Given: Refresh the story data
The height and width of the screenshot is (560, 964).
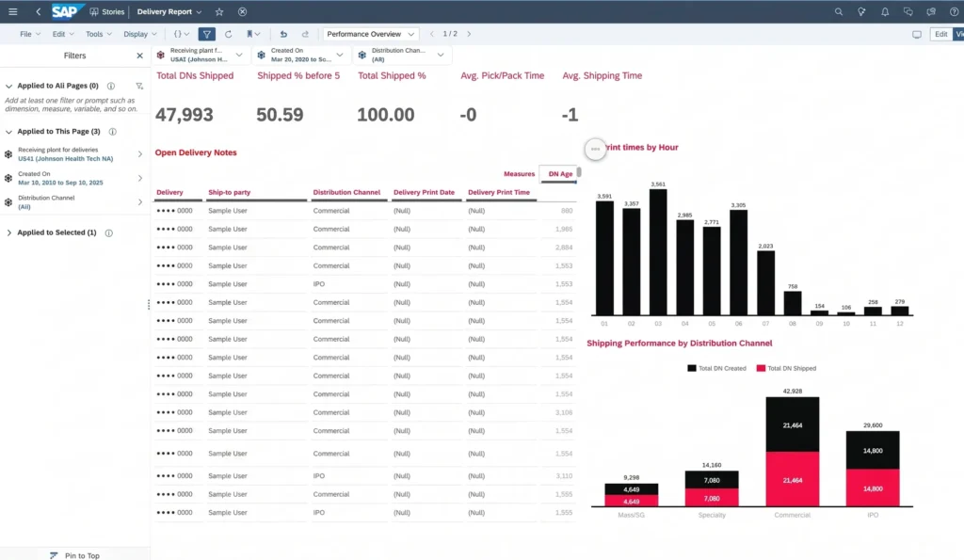Looking at the screenshot, I should 228,35.
